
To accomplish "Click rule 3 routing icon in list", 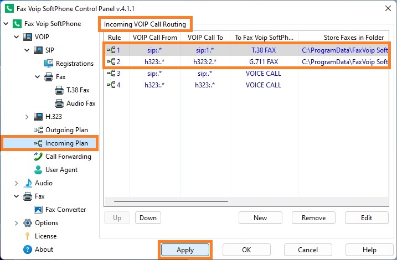I will 111,74.
